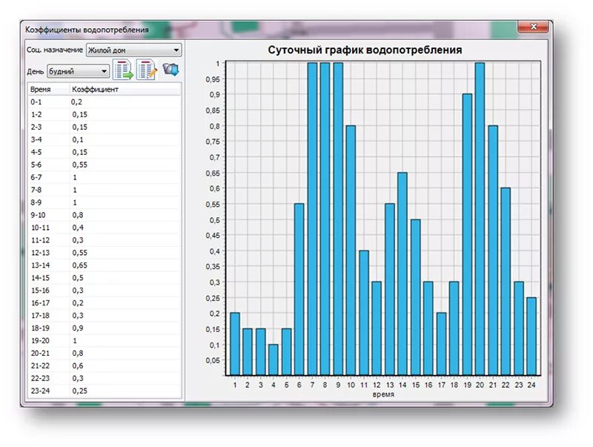Image resolution: width=593 pixels, height=447 pixels.
Task: Click the chart bar for hour 20
Action: (480, 219)
